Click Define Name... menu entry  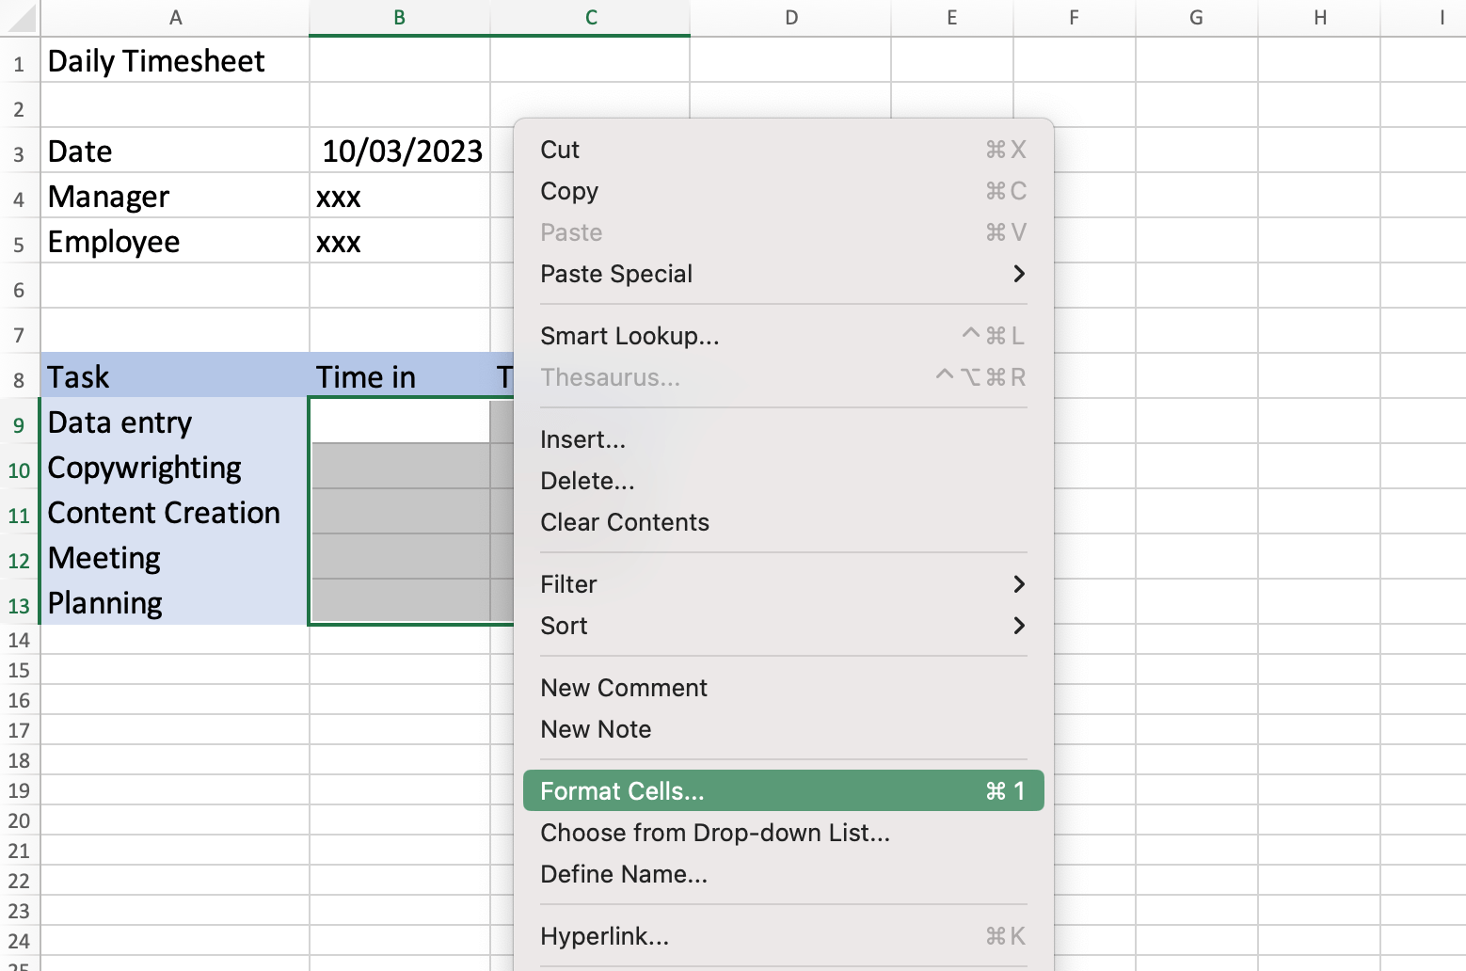[624, 874]
